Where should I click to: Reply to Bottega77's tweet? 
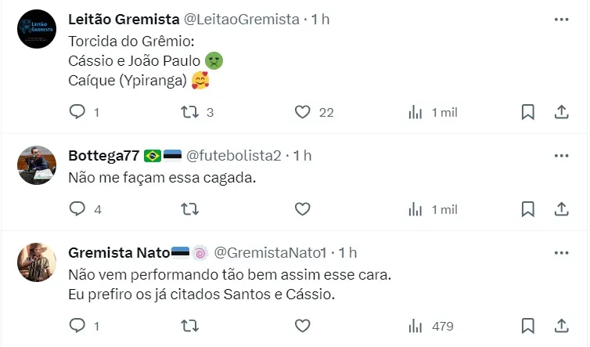point(77,209)
